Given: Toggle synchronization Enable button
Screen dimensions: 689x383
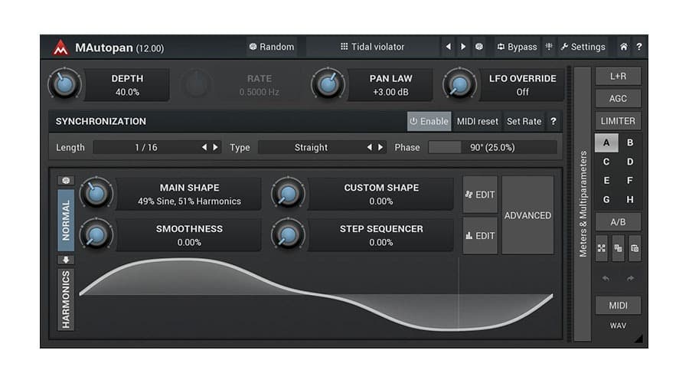Looking at the screenshot, I should point(429,121).
